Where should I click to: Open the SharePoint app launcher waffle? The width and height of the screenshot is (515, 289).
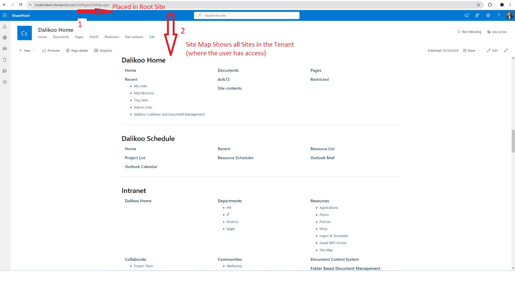coord(5,15)
